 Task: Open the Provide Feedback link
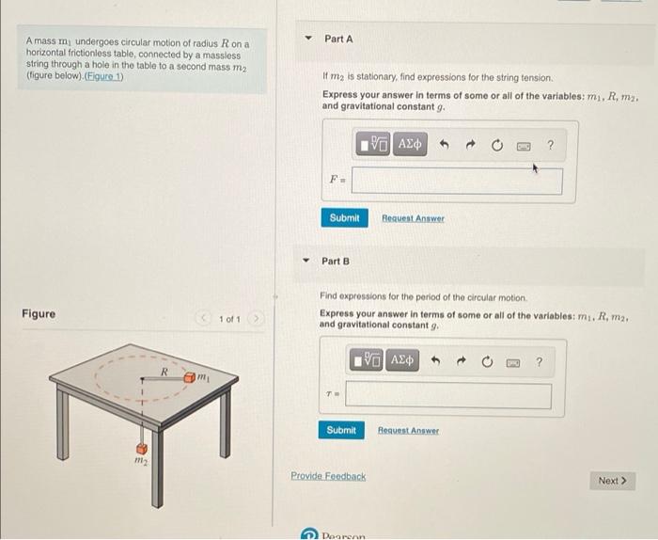coord(328,476)
